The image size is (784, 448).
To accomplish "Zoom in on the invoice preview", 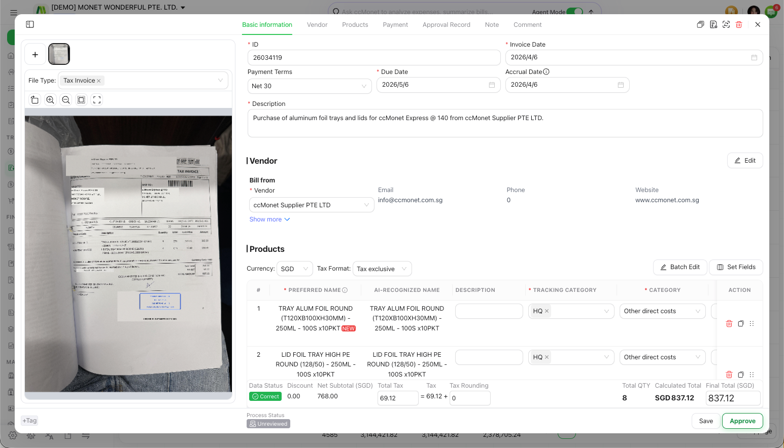I will click(x=50, y=100).
